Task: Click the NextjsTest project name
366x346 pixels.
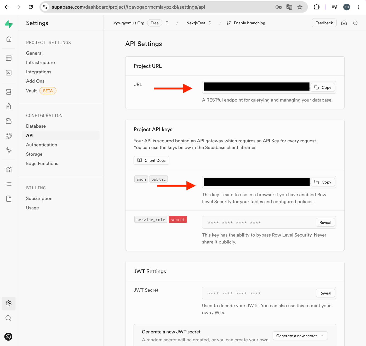Action: point(196,23)
